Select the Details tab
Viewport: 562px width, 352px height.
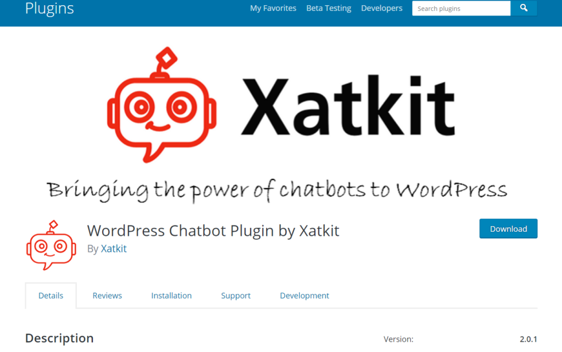pyautogui.click(x=51, y=295)
